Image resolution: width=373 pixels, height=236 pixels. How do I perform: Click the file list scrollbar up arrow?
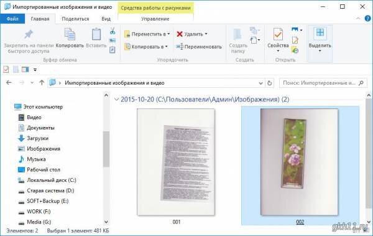pyautogui.click(x=369, y=95)
